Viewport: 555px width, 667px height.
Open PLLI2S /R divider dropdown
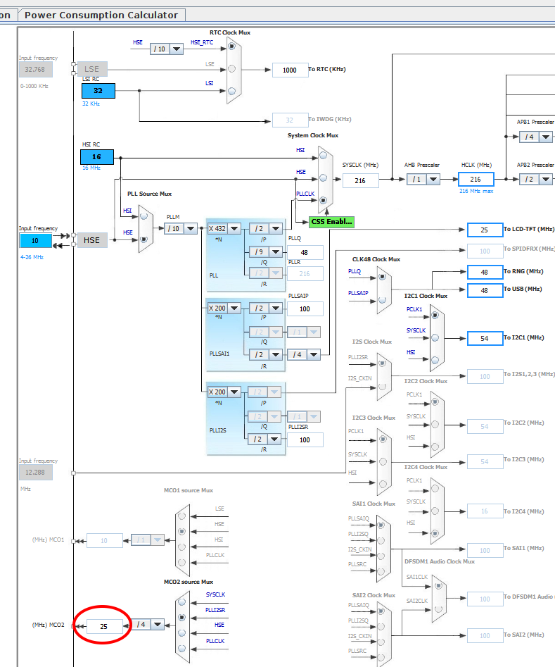point(274,439)
